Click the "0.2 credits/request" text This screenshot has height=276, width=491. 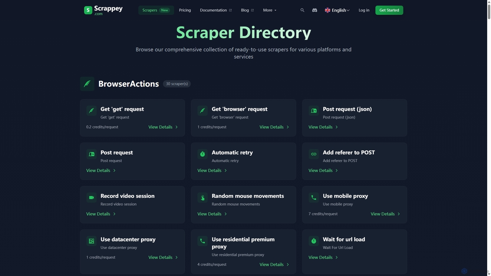tap(102, 127)
